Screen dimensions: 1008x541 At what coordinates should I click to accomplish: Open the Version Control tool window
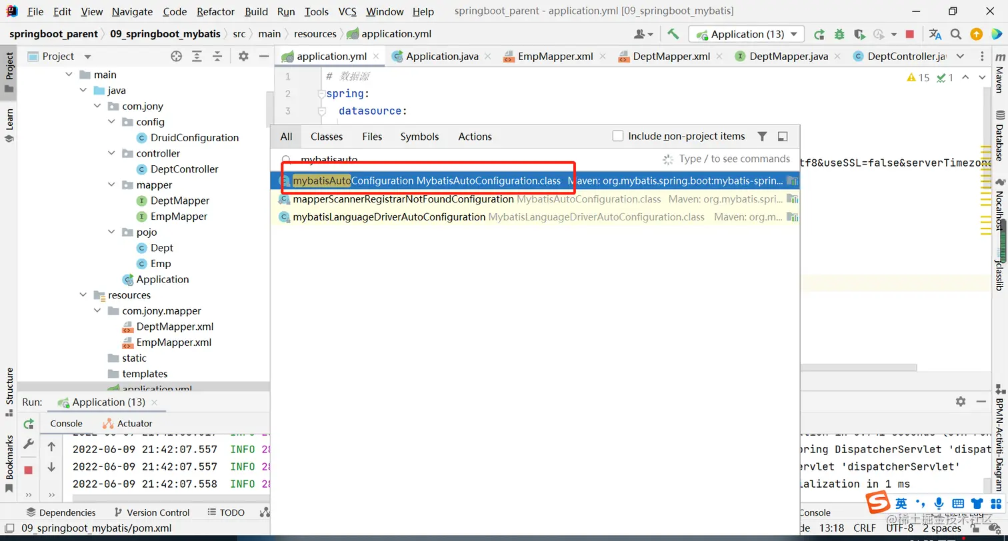point(151,512)
